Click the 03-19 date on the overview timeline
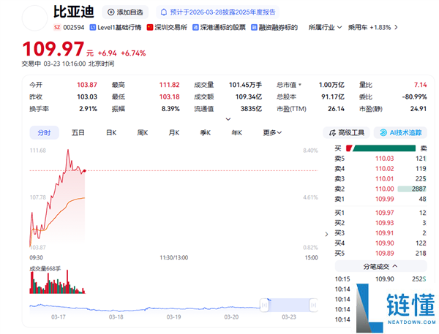This screenshot has height=334, width=439. pyautogui.click(x=173, y=317)
